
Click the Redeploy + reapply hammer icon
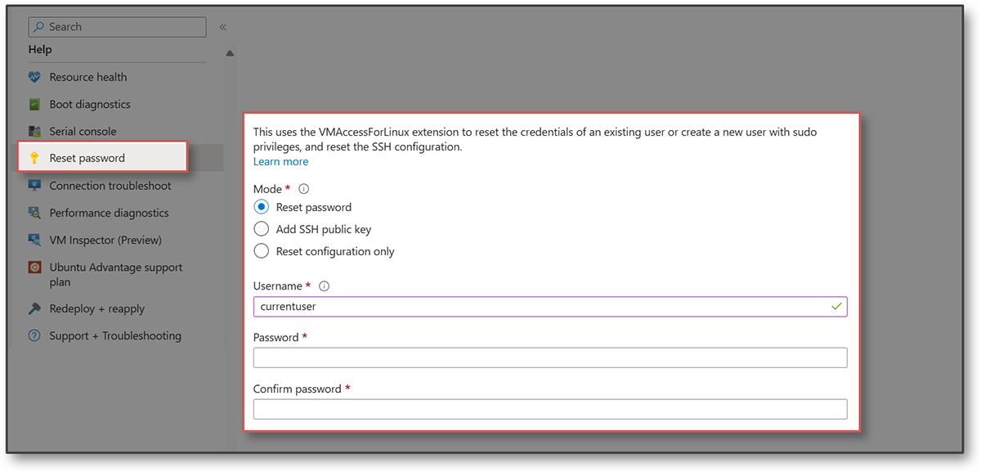click(34, 309)
